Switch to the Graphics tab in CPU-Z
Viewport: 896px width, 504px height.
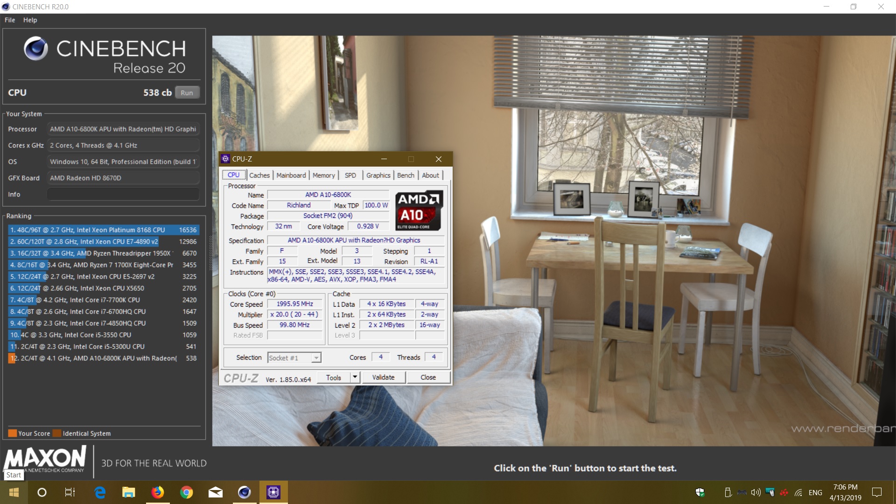(378, 175)
